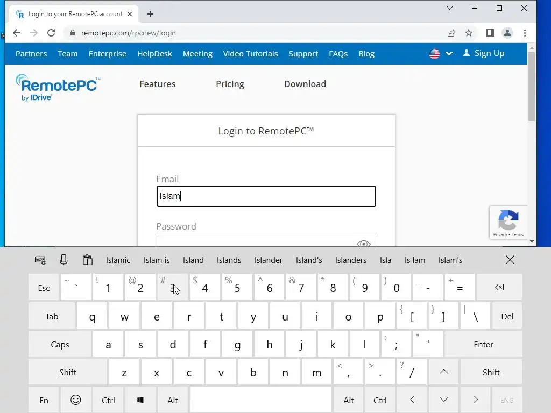Choose the 'Islamic' text suggestion
Image resolution: width=551 pixels, height=413 pixels.
click(118, 260)
